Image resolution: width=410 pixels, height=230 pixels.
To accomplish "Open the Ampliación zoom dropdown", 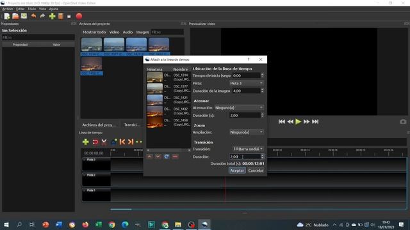I will [x=246, y=132].
